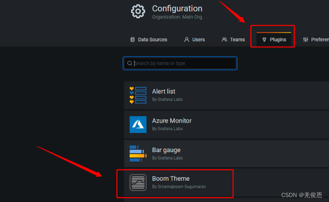Click the Configuration page heading
This screenshot has height=202, width=329.
click(x=177, y=9)
